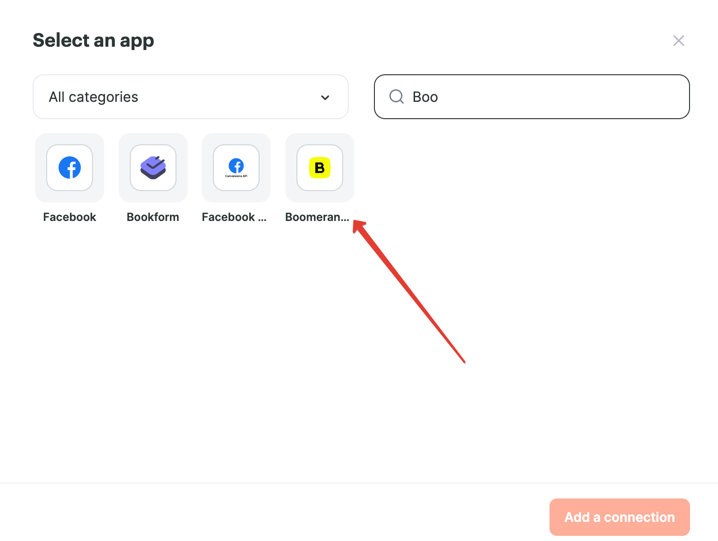Viewport: 718px width, 541px height.
Task: Select the gray tile around Conversions API logo
Action: (236, 168)
